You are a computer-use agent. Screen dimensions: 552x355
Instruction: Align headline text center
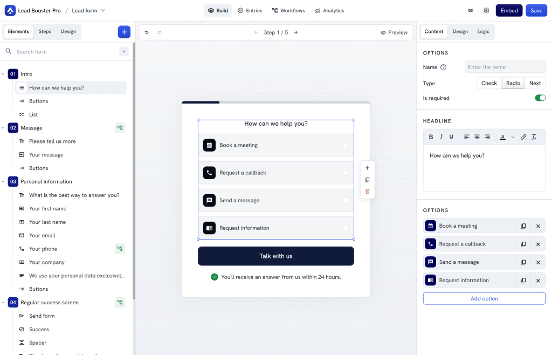click(477, 137)
